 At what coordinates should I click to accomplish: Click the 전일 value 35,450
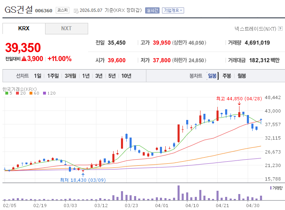(x=116, y=43)
